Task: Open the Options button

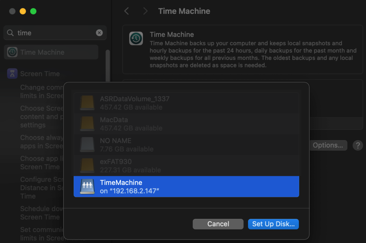Action: pos(328,145)
